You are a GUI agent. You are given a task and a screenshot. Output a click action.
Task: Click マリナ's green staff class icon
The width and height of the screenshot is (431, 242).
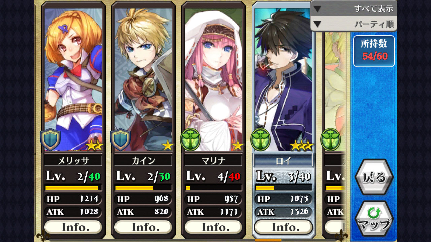[x=191, y=139]
